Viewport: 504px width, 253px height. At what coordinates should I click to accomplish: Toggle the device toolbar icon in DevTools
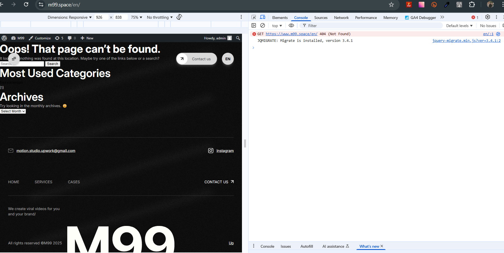coord(263,17)
